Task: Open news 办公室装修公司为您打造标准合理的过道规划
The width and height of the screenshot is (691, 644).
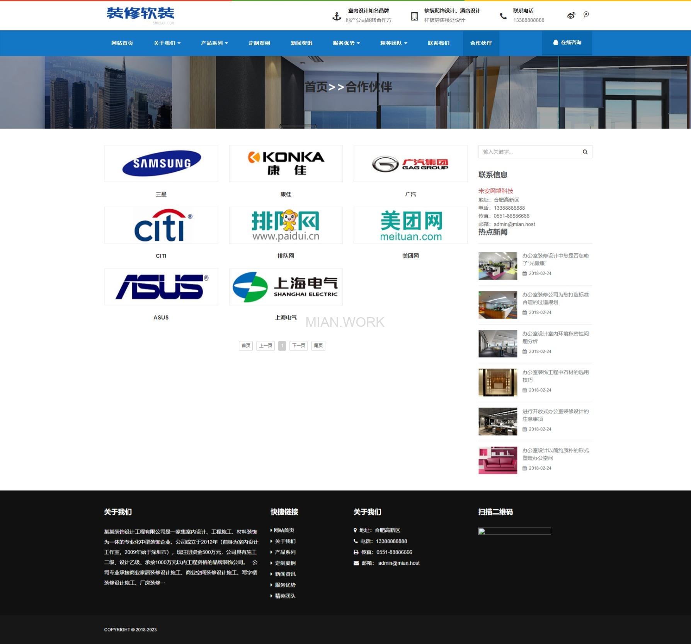Action: 555,298
